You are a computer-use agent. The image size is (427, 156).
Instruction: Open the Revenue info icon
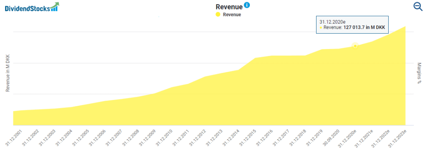tap(247, 5)
